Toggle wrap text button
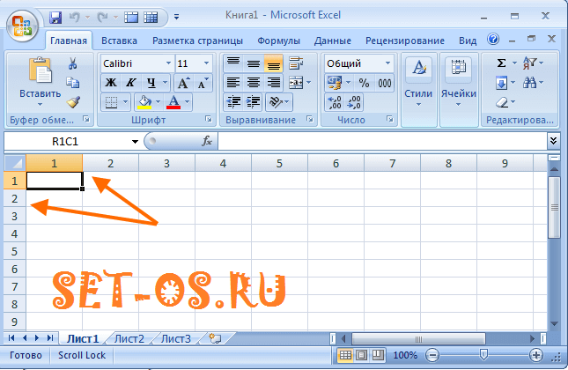 click(296, 63)
